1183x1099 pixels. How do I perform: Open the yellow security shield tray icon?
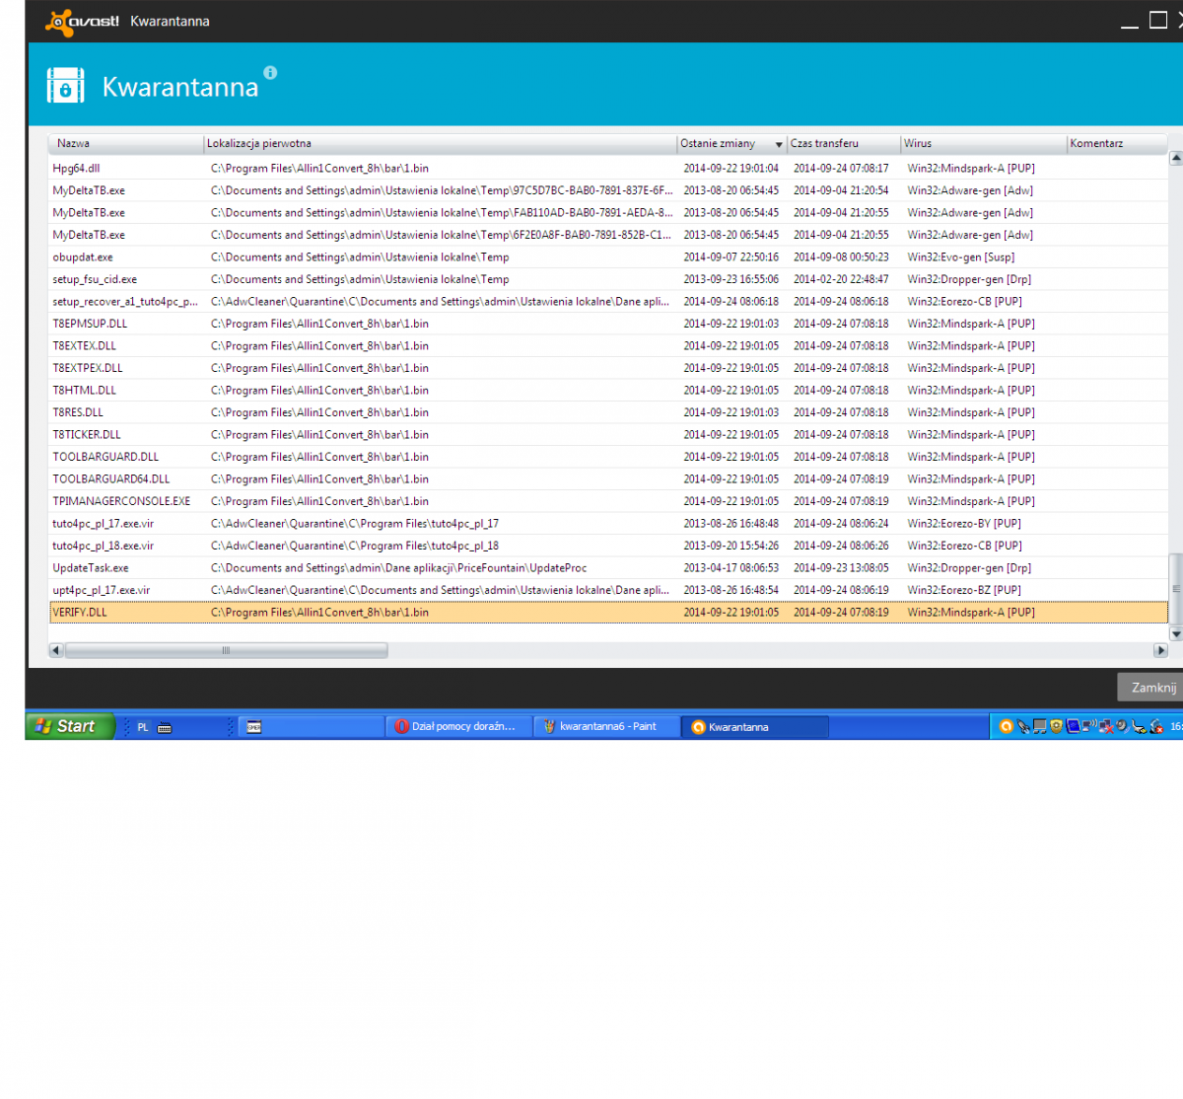(x=1057, y=727)
